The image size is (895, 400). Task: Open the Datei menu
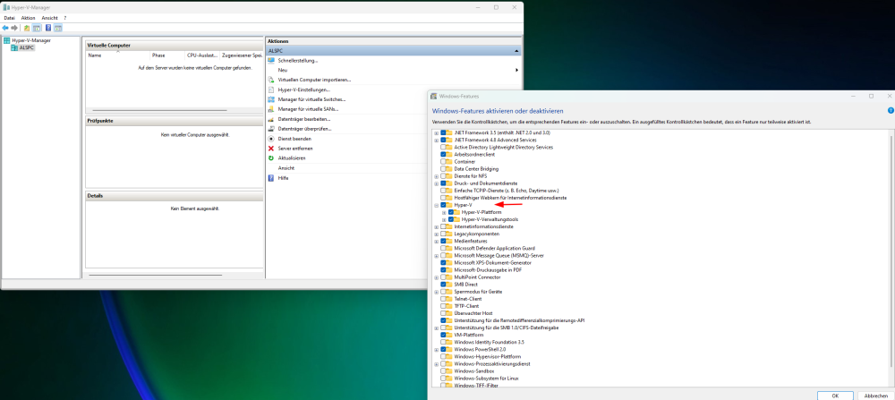9,18
